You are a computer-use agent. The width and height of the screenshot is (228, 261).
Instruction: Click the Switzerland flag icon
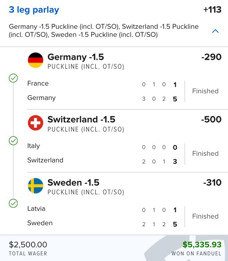35,123
